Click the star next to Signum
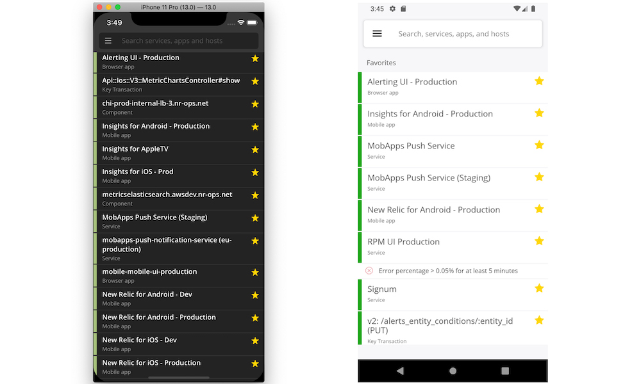 (539, 288)
